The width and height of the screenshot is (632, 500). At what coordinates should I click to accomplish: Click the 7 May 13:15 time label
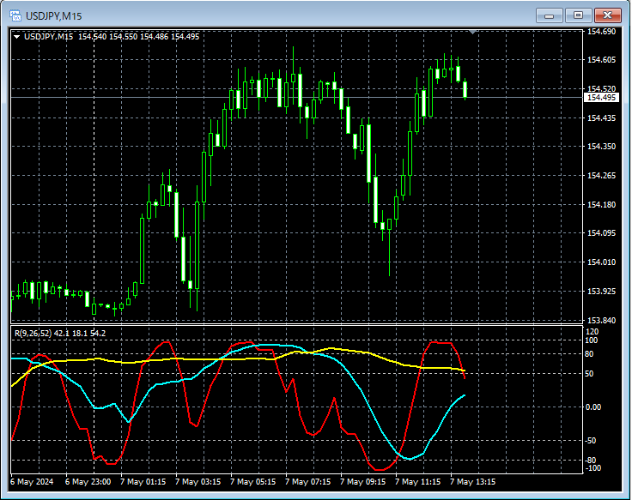474,482
